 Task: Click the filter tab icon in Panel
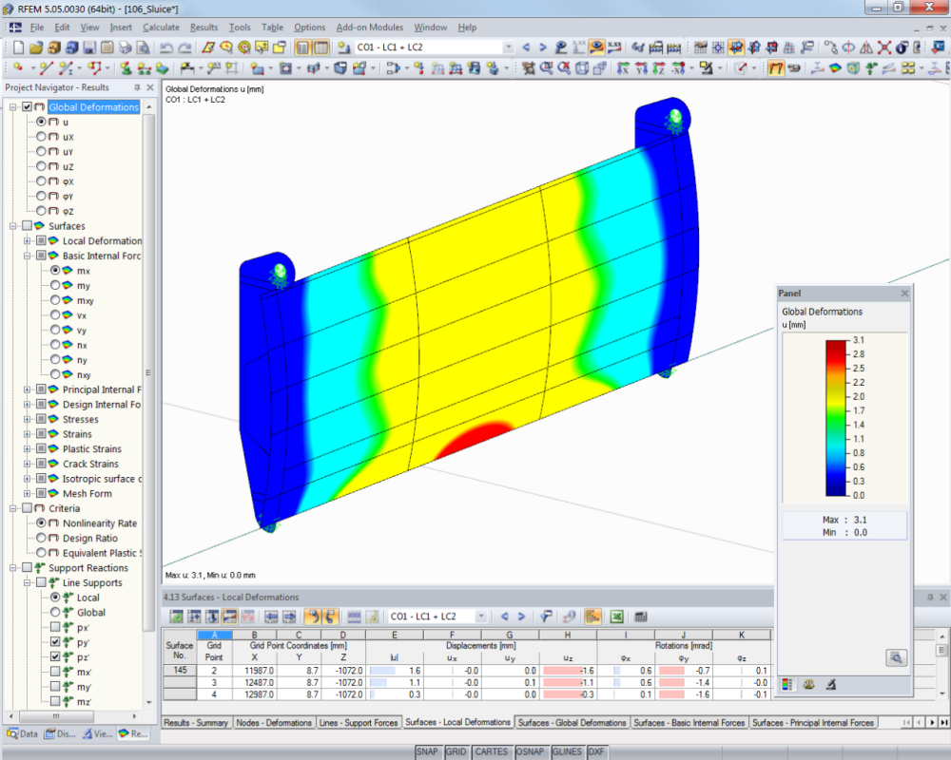831,684
